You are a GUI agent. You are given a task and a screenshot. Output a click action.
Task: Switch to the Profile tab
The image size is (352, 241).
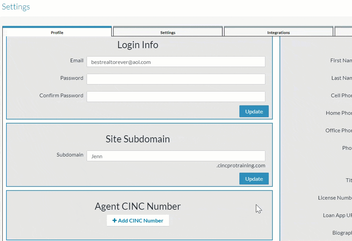57,32
